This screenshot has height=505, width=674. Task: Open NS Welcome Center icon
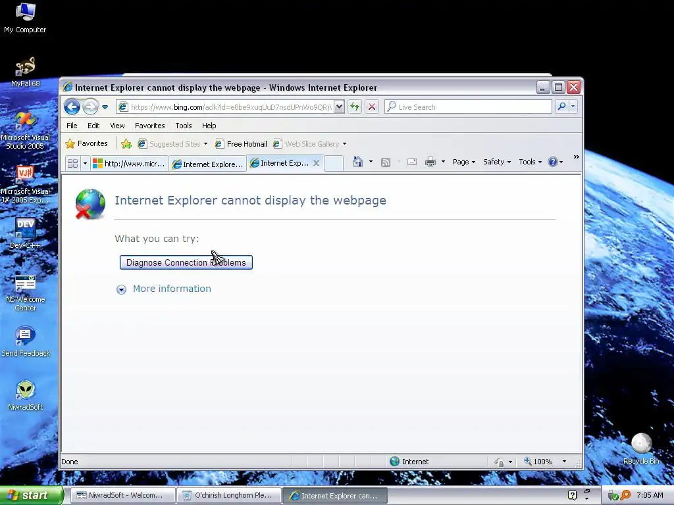[x=25, y=293]
